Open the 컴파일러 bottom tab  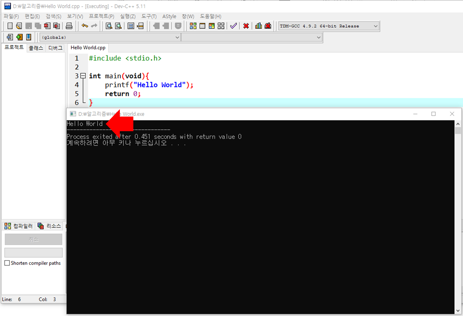(x=19, y=226)
